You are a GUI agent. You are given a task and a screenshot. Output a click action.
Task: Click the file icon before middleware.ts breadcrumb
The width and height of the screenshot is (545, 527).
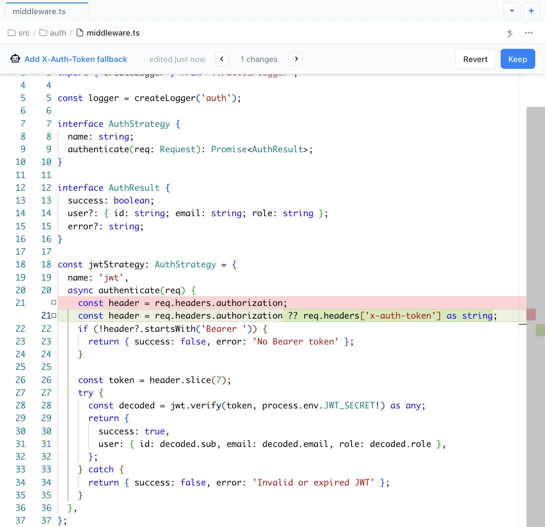click(80, 33)
